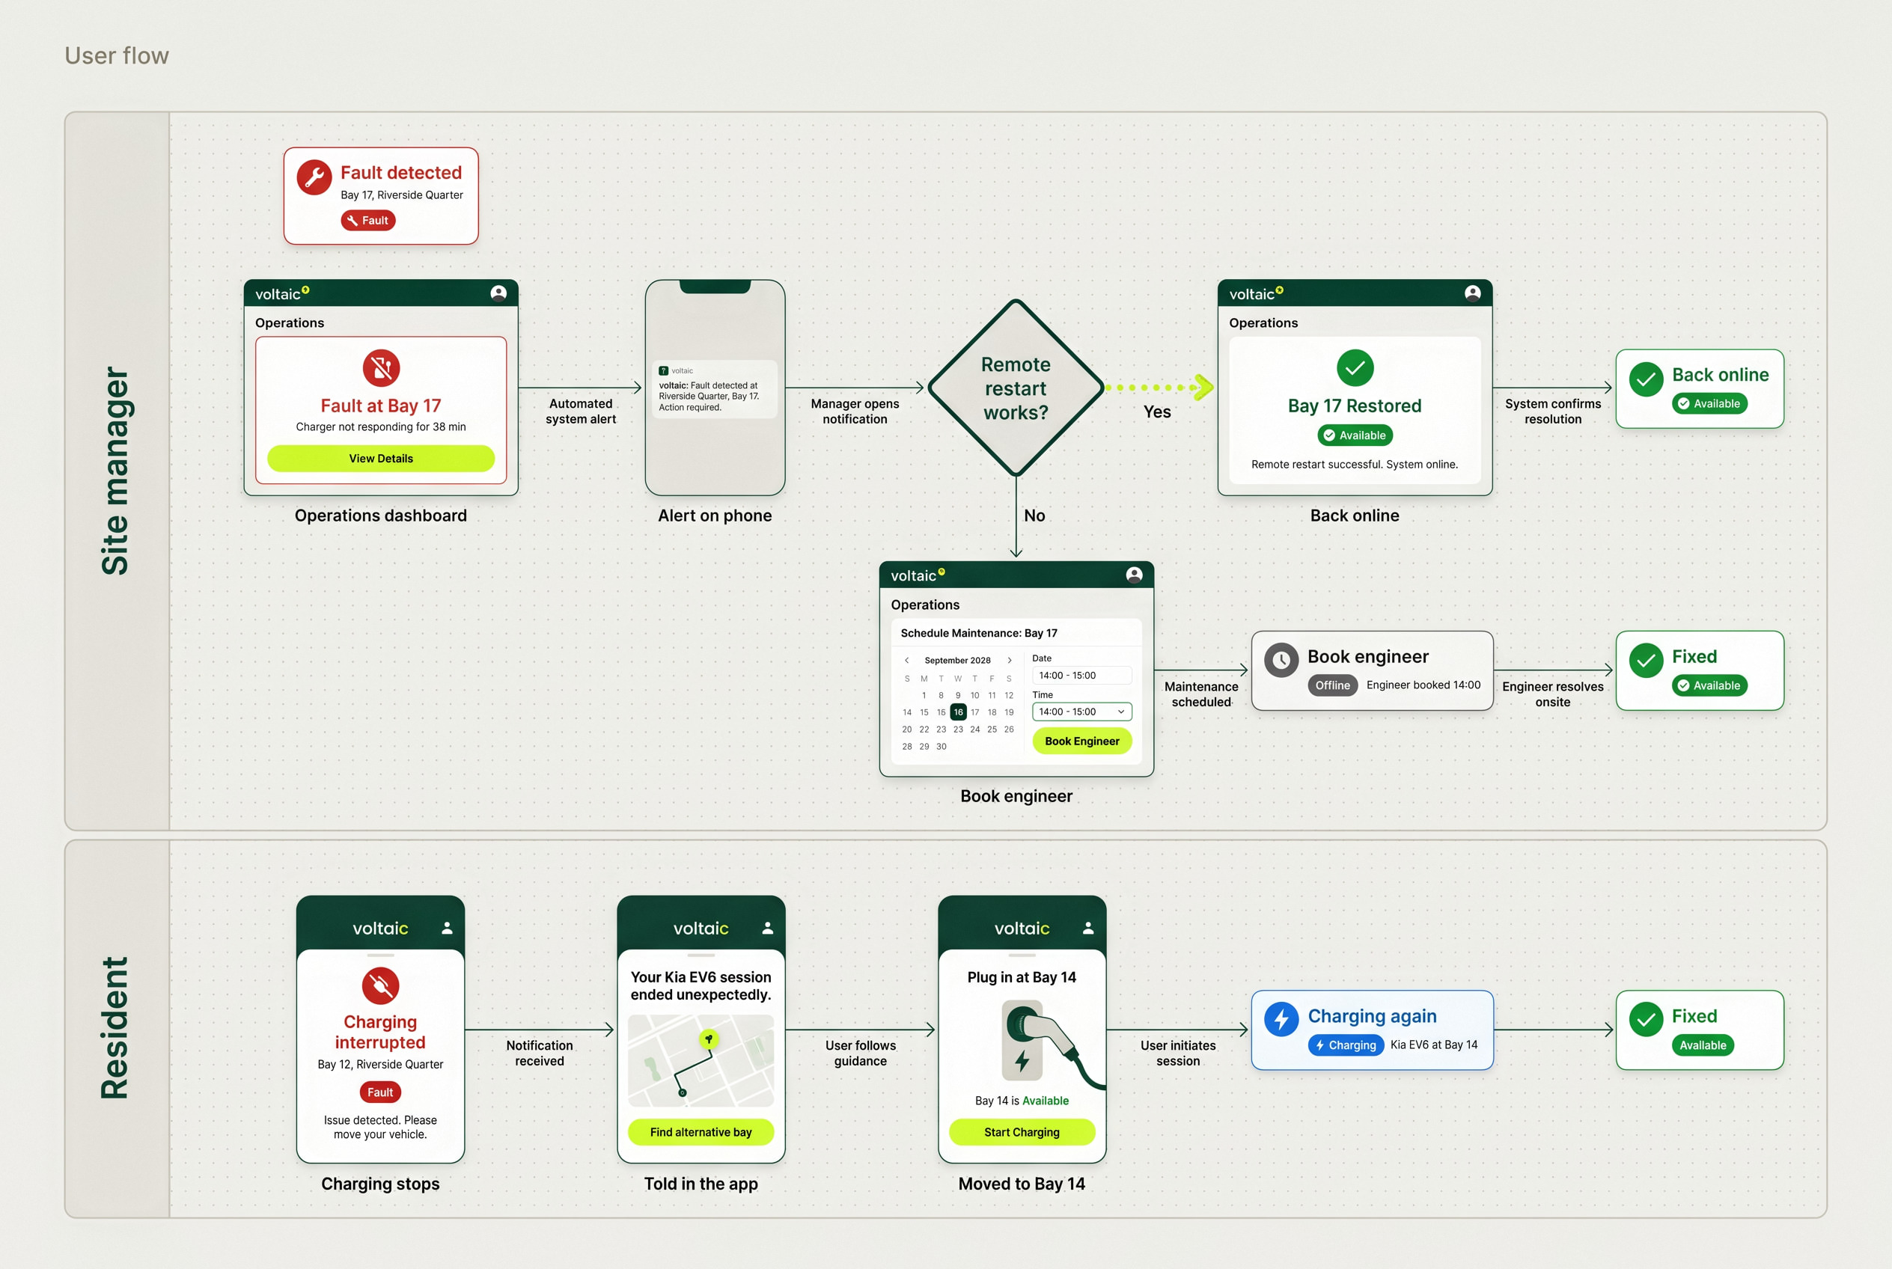Click Find alternative bay button
1892x1269 pixels.
click(x=701, y=1132)
